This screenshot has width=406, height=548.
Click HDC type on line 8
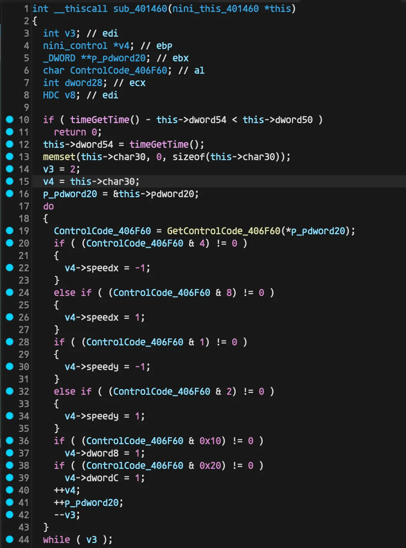coord(51,95)
